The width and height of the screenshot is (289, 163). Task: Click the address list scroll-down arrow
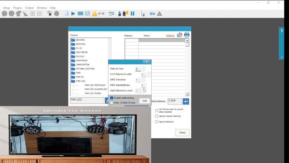[x=187, y=94]
